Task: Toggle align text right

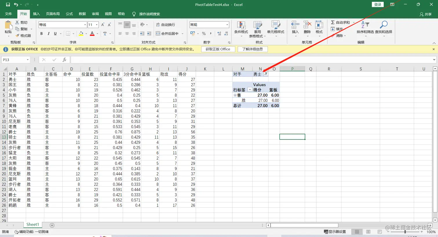Action: tap(134, 34)
